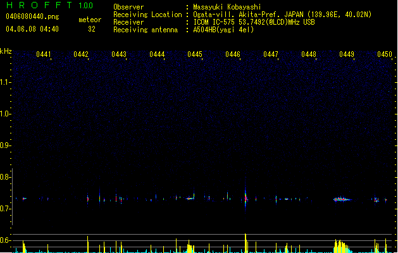Click the yellow intensity cluster near 0449
The width and height of the screenshot is (398, 253).
pos(342,246)
